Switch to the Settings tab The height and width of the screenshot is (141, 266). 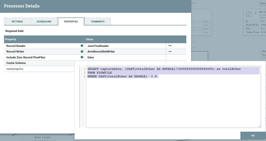[17, 22]
